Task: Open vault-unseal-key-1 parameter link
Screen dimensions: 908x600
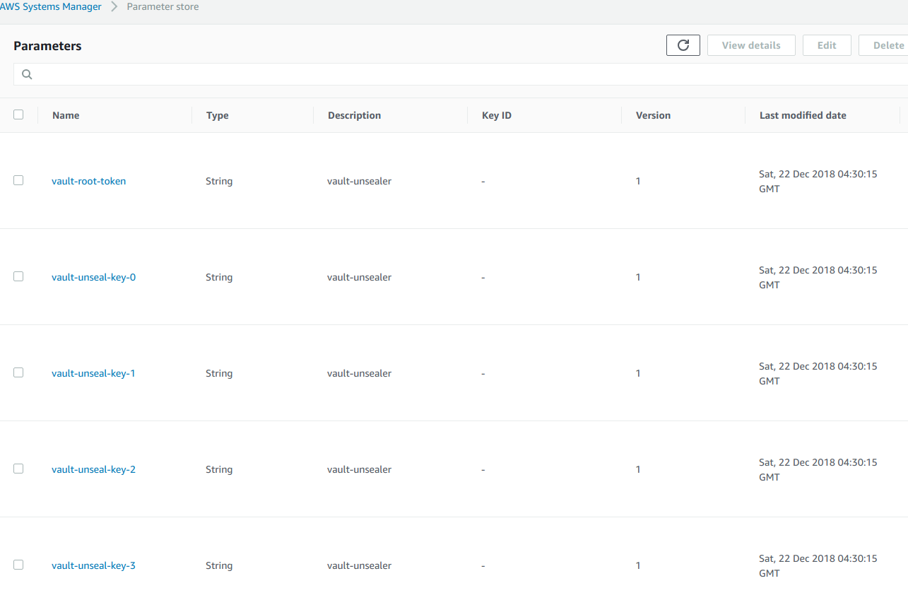Action: [93, 373]
